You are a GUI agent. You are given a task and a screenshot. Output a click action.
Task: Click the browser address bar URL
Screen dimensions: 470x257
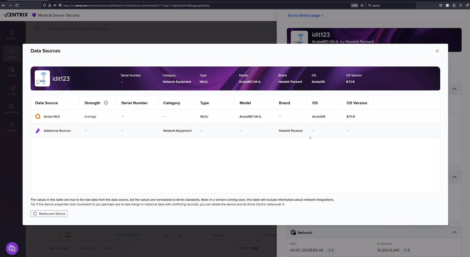tap(137, 5)
